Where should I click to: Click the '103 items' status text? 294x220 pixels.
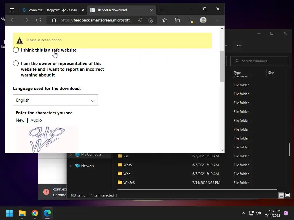[x=78, y=195]
